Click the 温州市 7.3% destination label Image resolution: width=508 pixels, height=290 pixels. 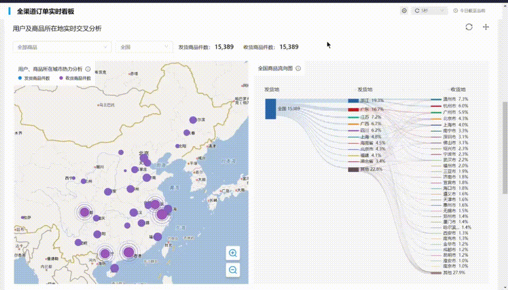(455, 99)
